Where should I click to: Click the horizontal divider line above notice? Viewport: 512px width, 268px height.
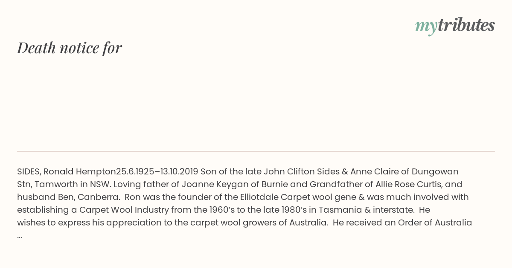[256, 151]
